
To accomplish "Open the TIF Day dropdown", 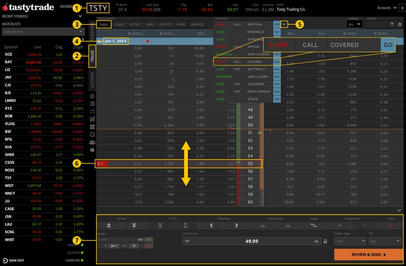I will (385, 241).
